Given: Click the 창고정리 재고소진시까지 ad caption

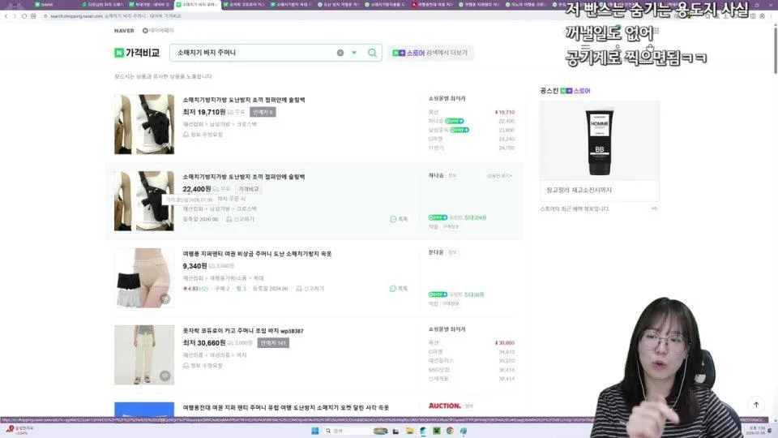Looking at the screenshot, I should coord(579,190).
